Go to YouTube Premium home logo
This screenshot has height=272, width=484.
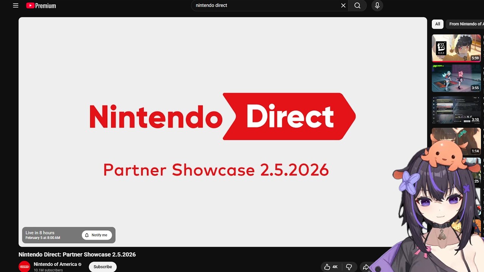[41, 6]
